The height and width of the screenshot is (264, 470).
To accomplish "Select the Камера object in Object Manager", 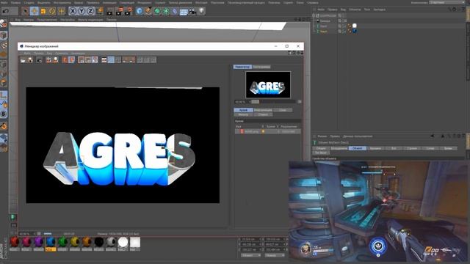I will tap(325, 21).
